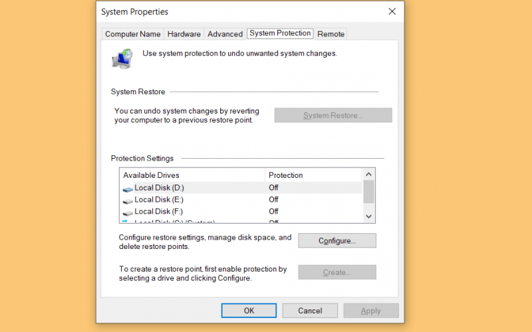
Task: Close the System Properties window
Action: click(392, 11)
